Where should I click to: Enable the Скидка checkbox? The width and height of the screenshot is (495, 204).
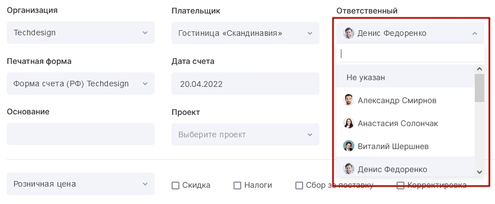click(x=175, y=186)
